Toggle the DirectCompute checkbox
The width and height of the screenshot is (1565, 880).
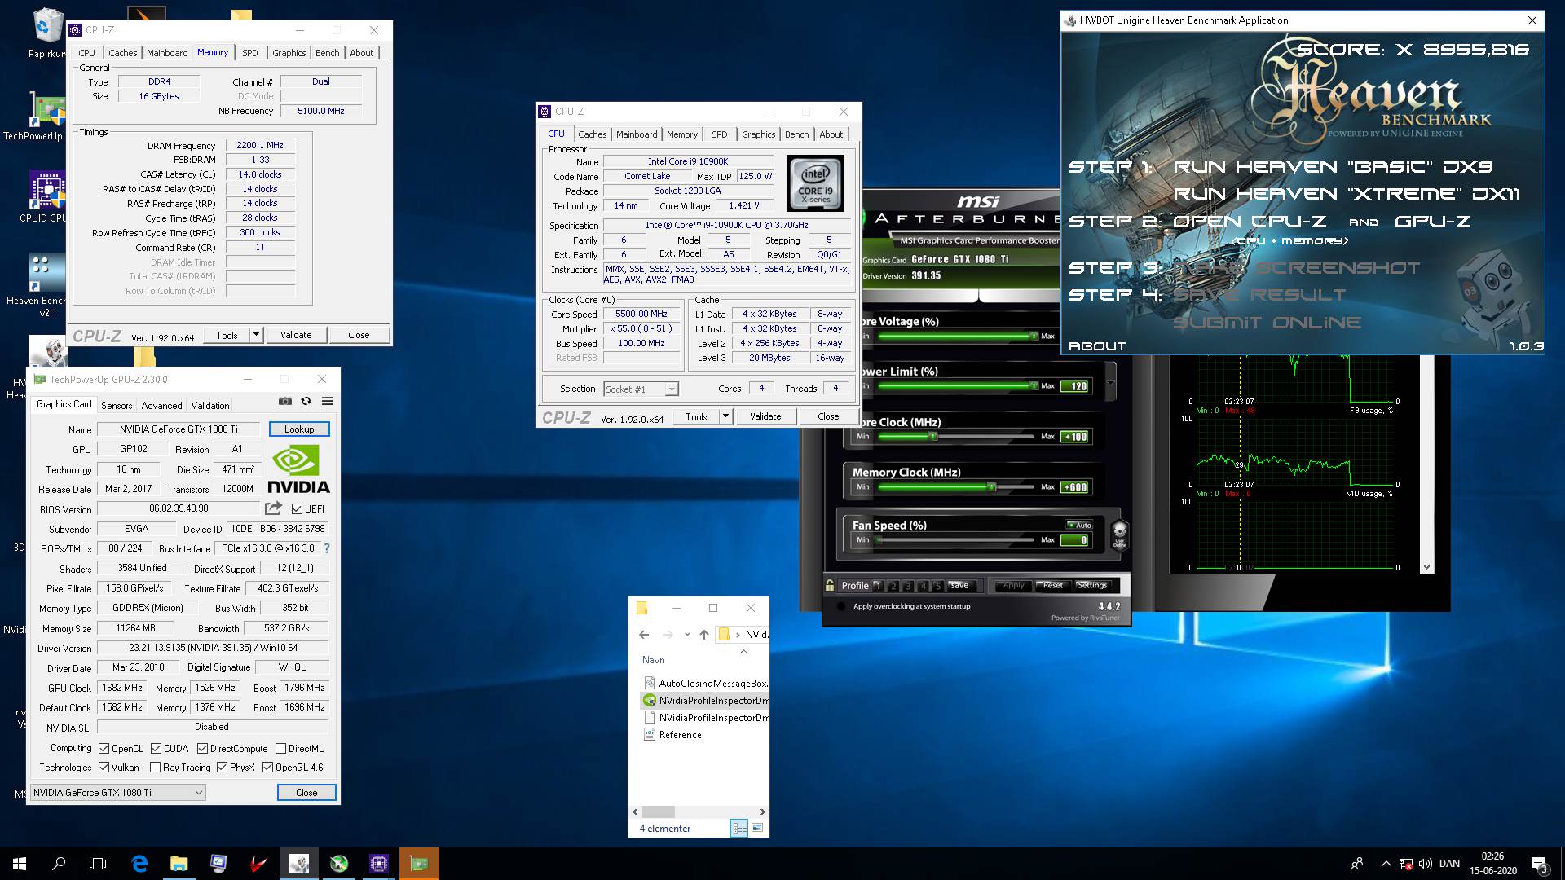click(x=202, y=749)
